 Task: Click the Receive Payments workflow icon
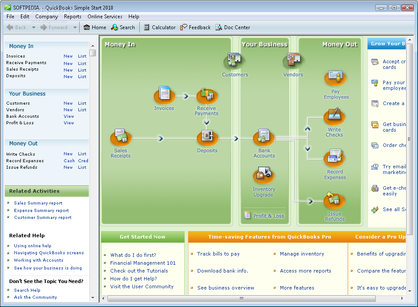pyautogui.click(x=207, y=96)
